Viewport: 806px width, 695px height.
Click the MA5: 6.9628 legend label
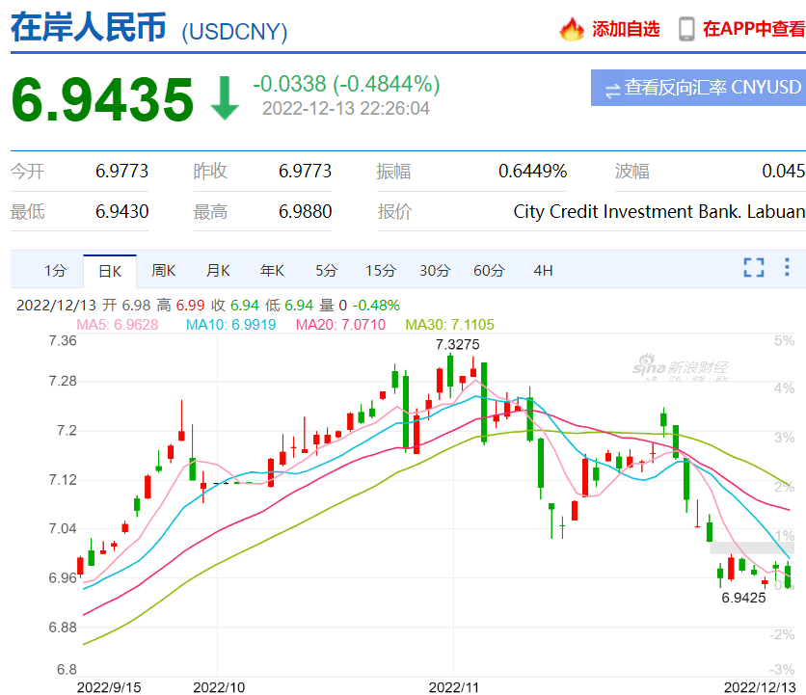click(x=118, y=325)
